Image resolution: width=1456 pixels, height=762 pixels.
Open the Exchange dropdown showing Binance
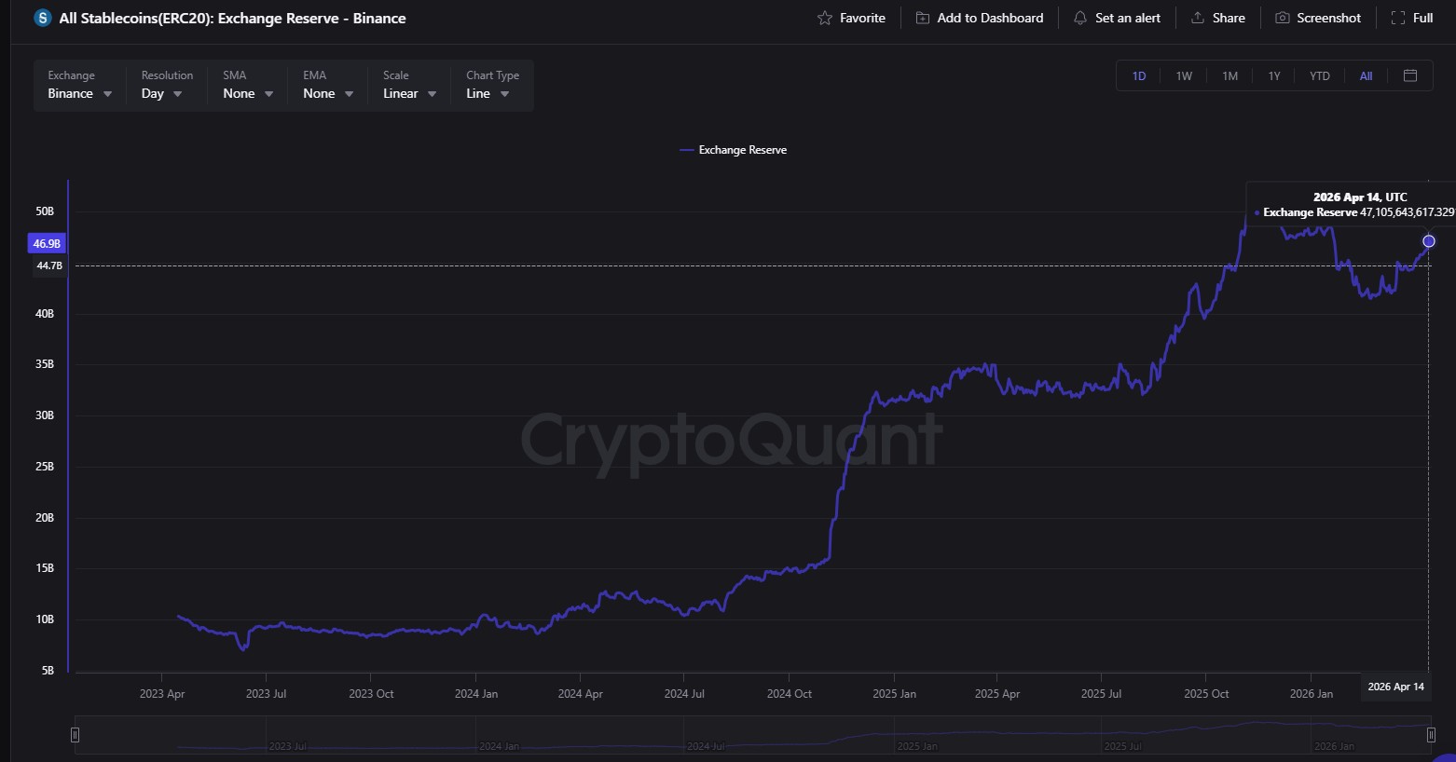(78, 93)
